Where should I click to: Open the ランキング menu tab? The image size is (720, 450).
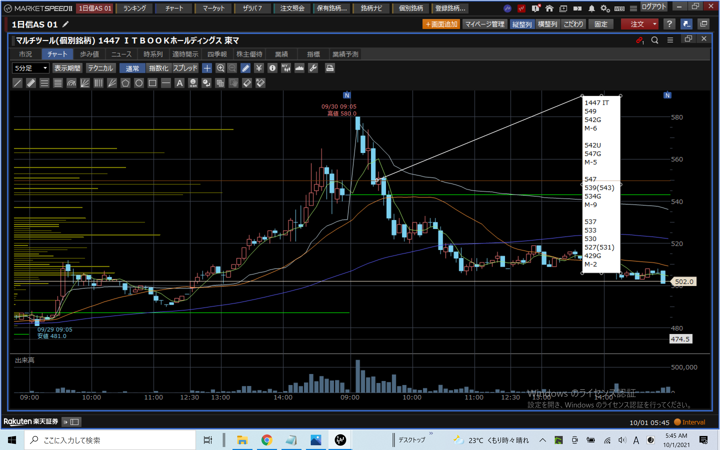[x=134, y=8]
